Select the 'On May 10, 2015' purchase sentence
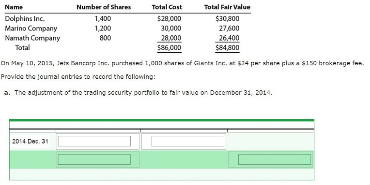Image resolution: width=370 pixels, height=185 pixels. coord(182,63)
